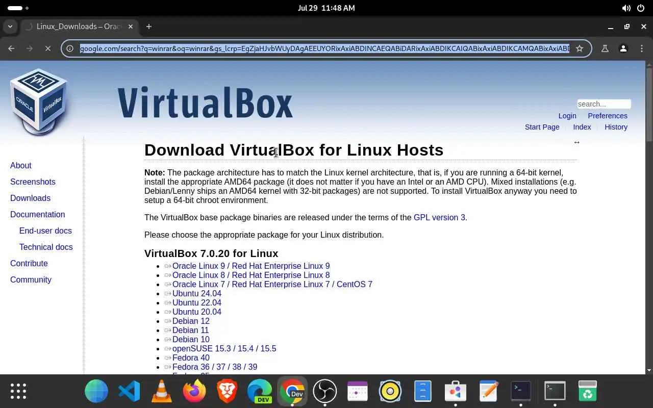The height and width of the screenshot is (408, 653).
Task: Open Software store bag icon
Action: click(456, 391)
